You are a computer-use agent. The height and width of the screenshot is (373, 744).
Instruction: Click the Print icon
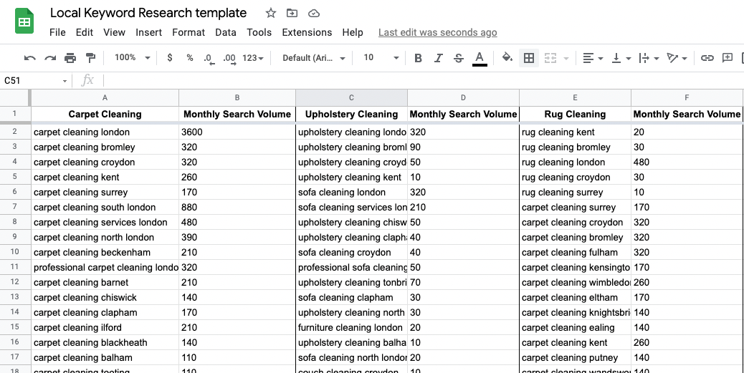click(x=70, y=58)
